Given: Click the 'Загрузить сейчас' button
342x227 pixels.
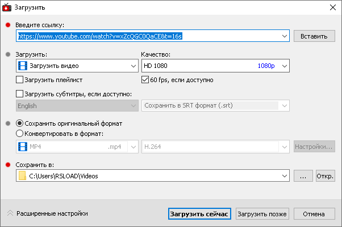Looking at the screenshot, I should 199,214.
